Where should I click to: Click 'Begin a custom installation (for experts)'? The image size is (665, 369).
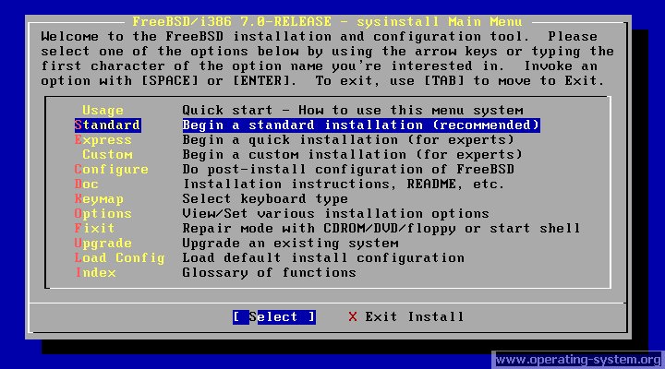point(353,155)
